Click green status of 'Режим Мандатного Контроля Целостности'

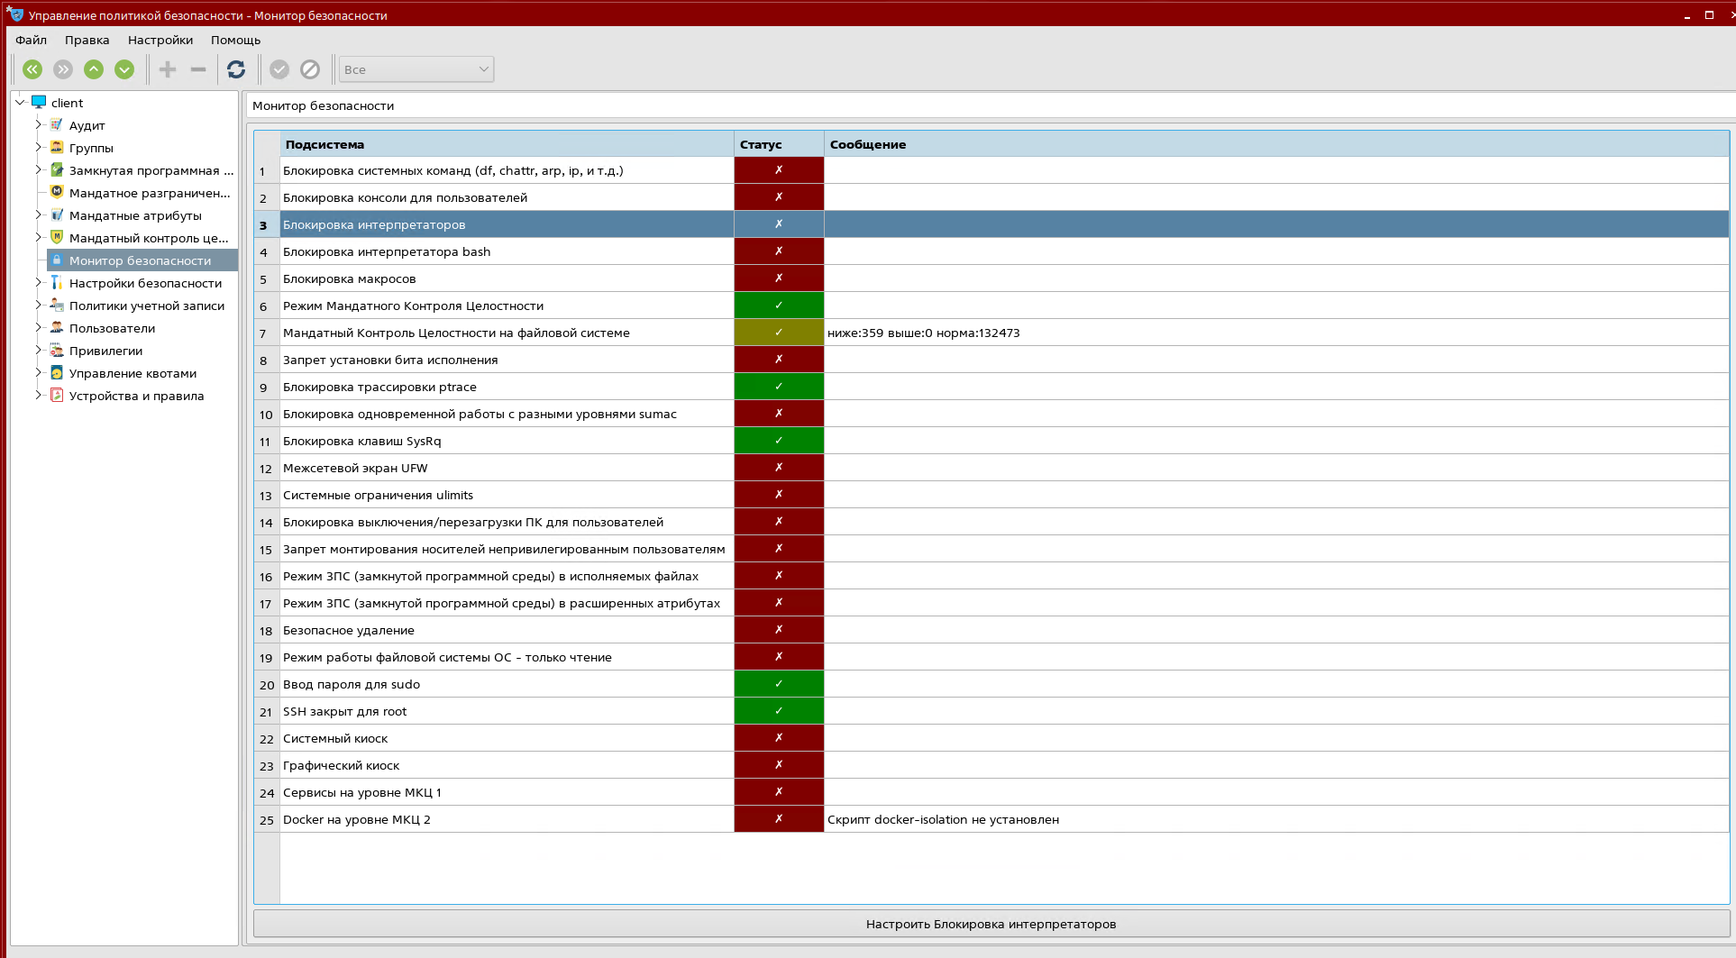point(779,306)
